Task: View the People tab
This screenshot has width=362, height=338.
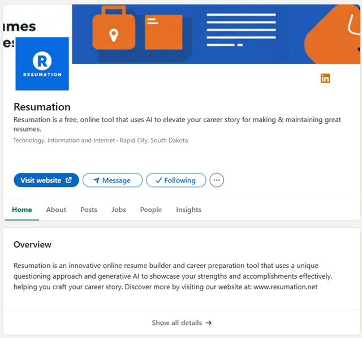Action: click(x=151, y=210)
